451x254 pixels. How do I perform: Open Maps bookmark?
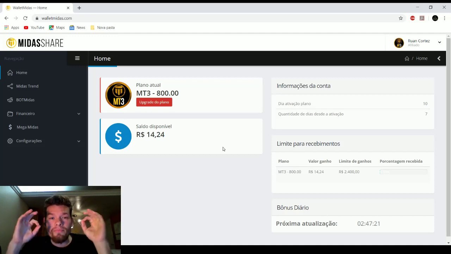pos(57,28)
